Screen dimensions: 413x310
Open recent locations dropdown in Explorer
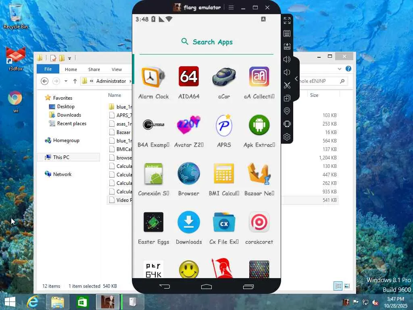point(66,81)
